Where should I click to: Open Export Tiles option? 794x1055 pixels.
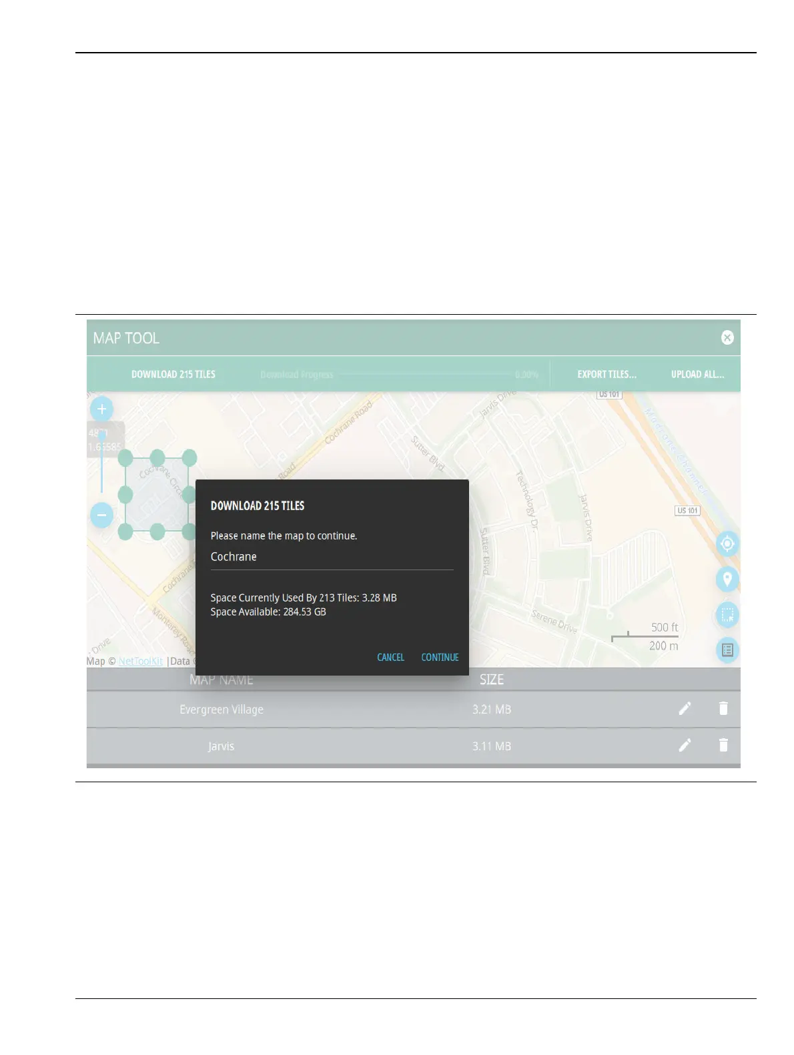(607, 374)
